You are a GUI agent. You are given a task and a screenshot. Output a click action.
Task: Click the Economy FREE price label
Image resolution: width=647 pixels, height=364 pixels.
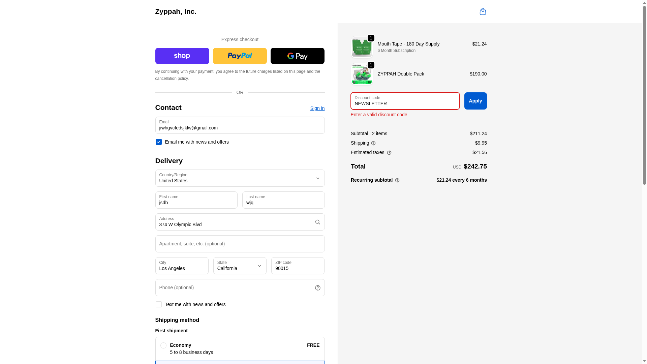313,345
